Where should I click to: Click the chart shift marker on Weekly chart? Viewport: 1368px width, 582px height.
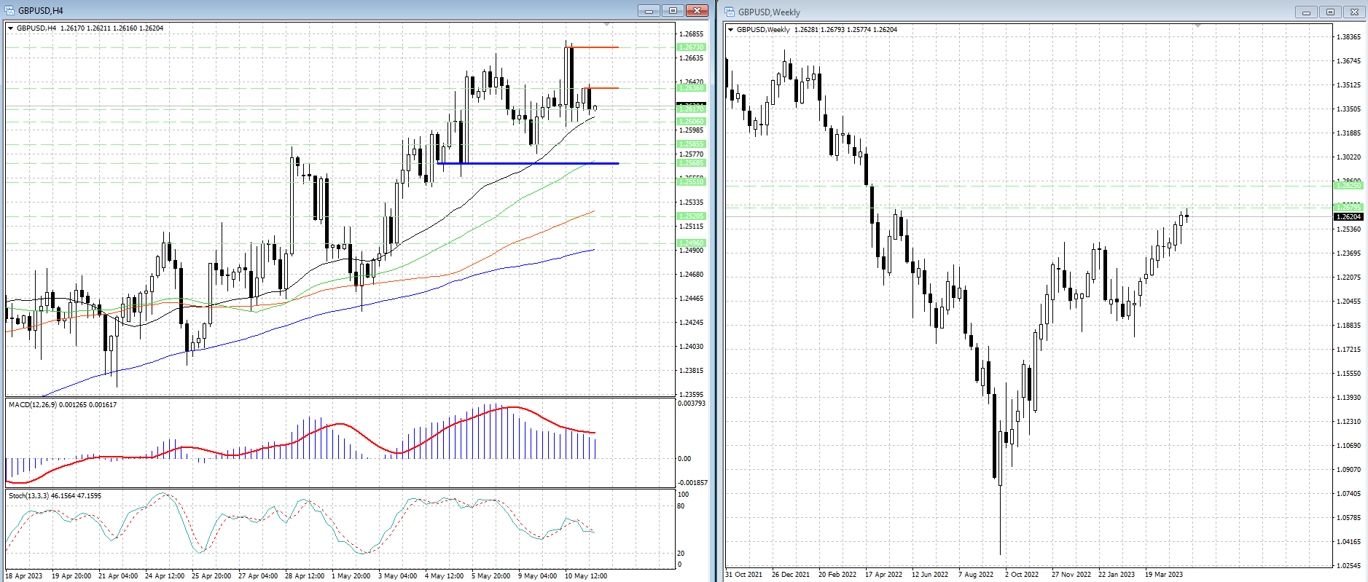[x=1197, y=26]
